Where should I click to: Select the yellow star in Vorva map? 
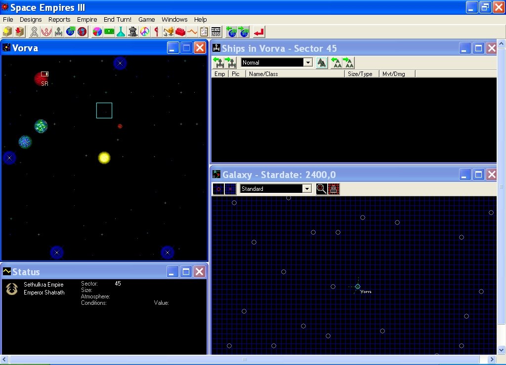tap(104, 158)
